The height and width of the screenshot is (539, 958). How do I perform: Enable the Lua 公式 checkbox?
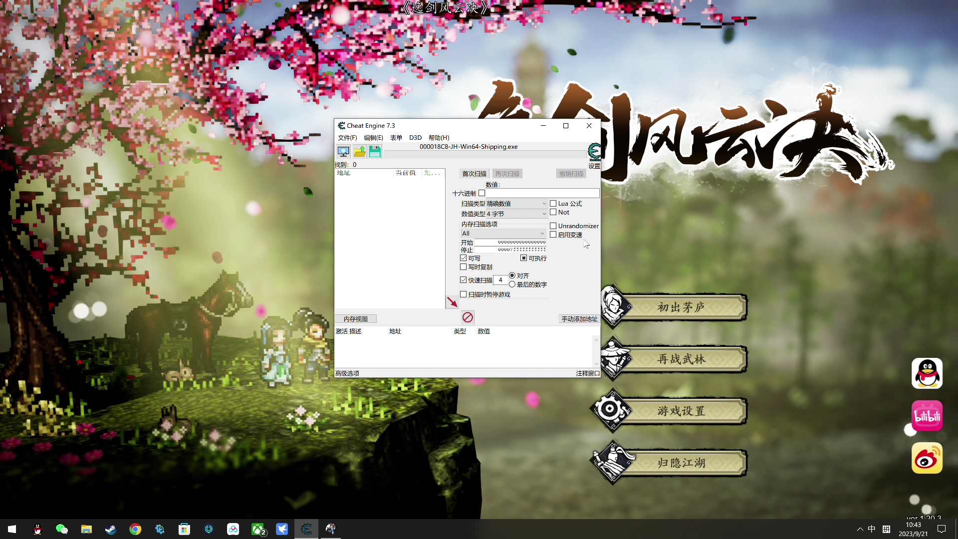click(x=553, y=204)
